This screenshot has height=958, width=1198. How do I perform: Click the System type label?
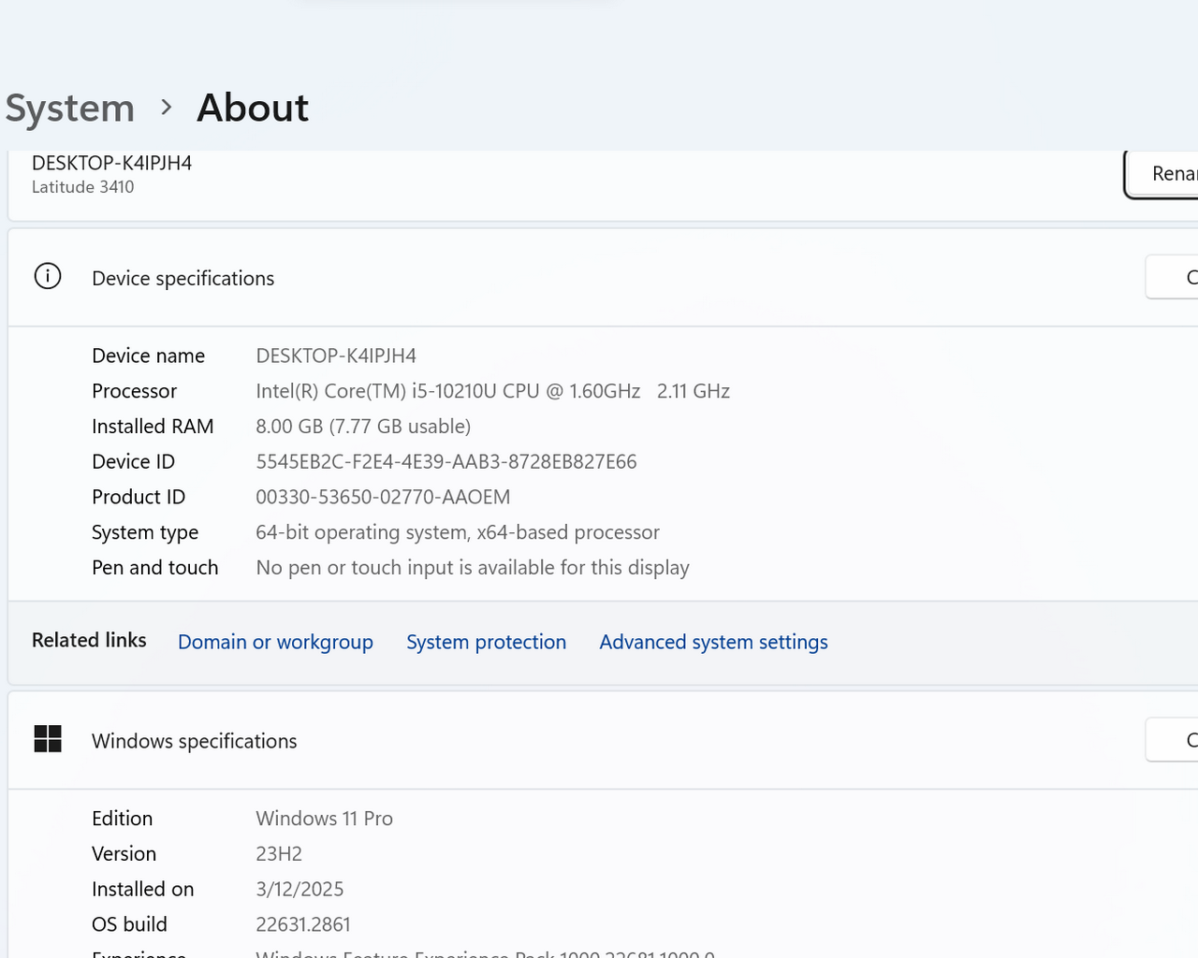point(145,532)
